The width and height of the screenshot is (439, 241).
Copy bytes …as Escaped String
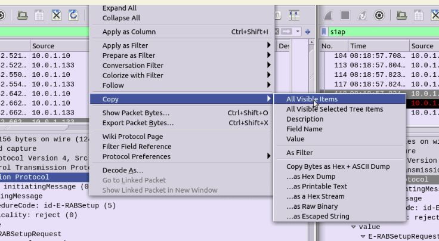[x=339, y=216]
